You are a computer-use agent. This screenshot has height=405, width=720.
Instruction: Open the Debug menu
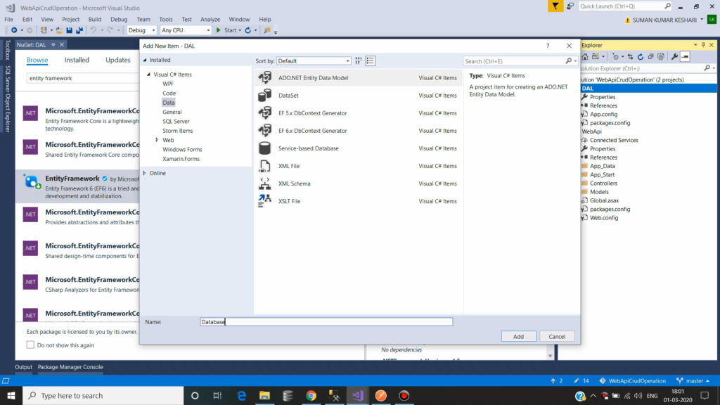[x=119, y=19]
